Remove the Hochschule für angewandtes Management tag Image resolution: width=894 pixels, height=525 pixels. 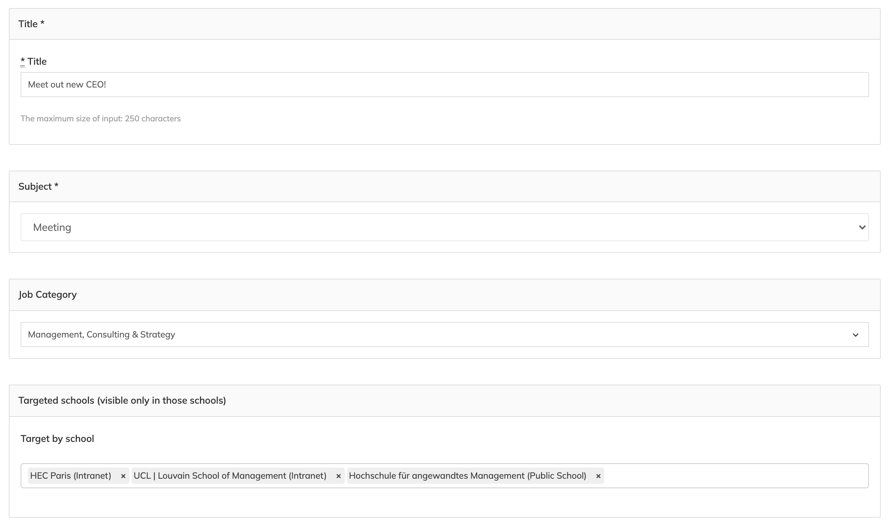click(598, 476)
